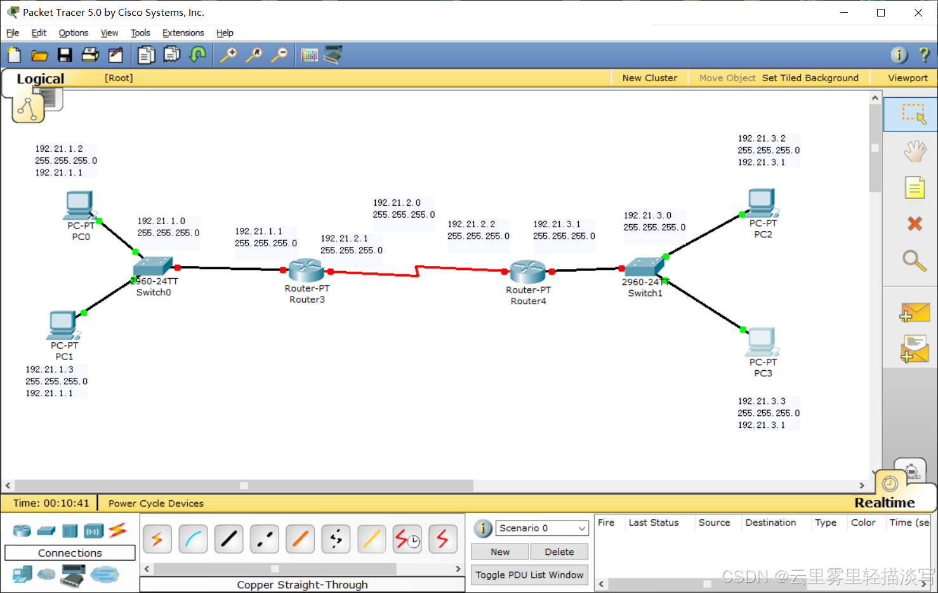This screenshot has width=938, height=593.
Task: Pick the Serial DCE clock cable
Action: pos(407,540)
